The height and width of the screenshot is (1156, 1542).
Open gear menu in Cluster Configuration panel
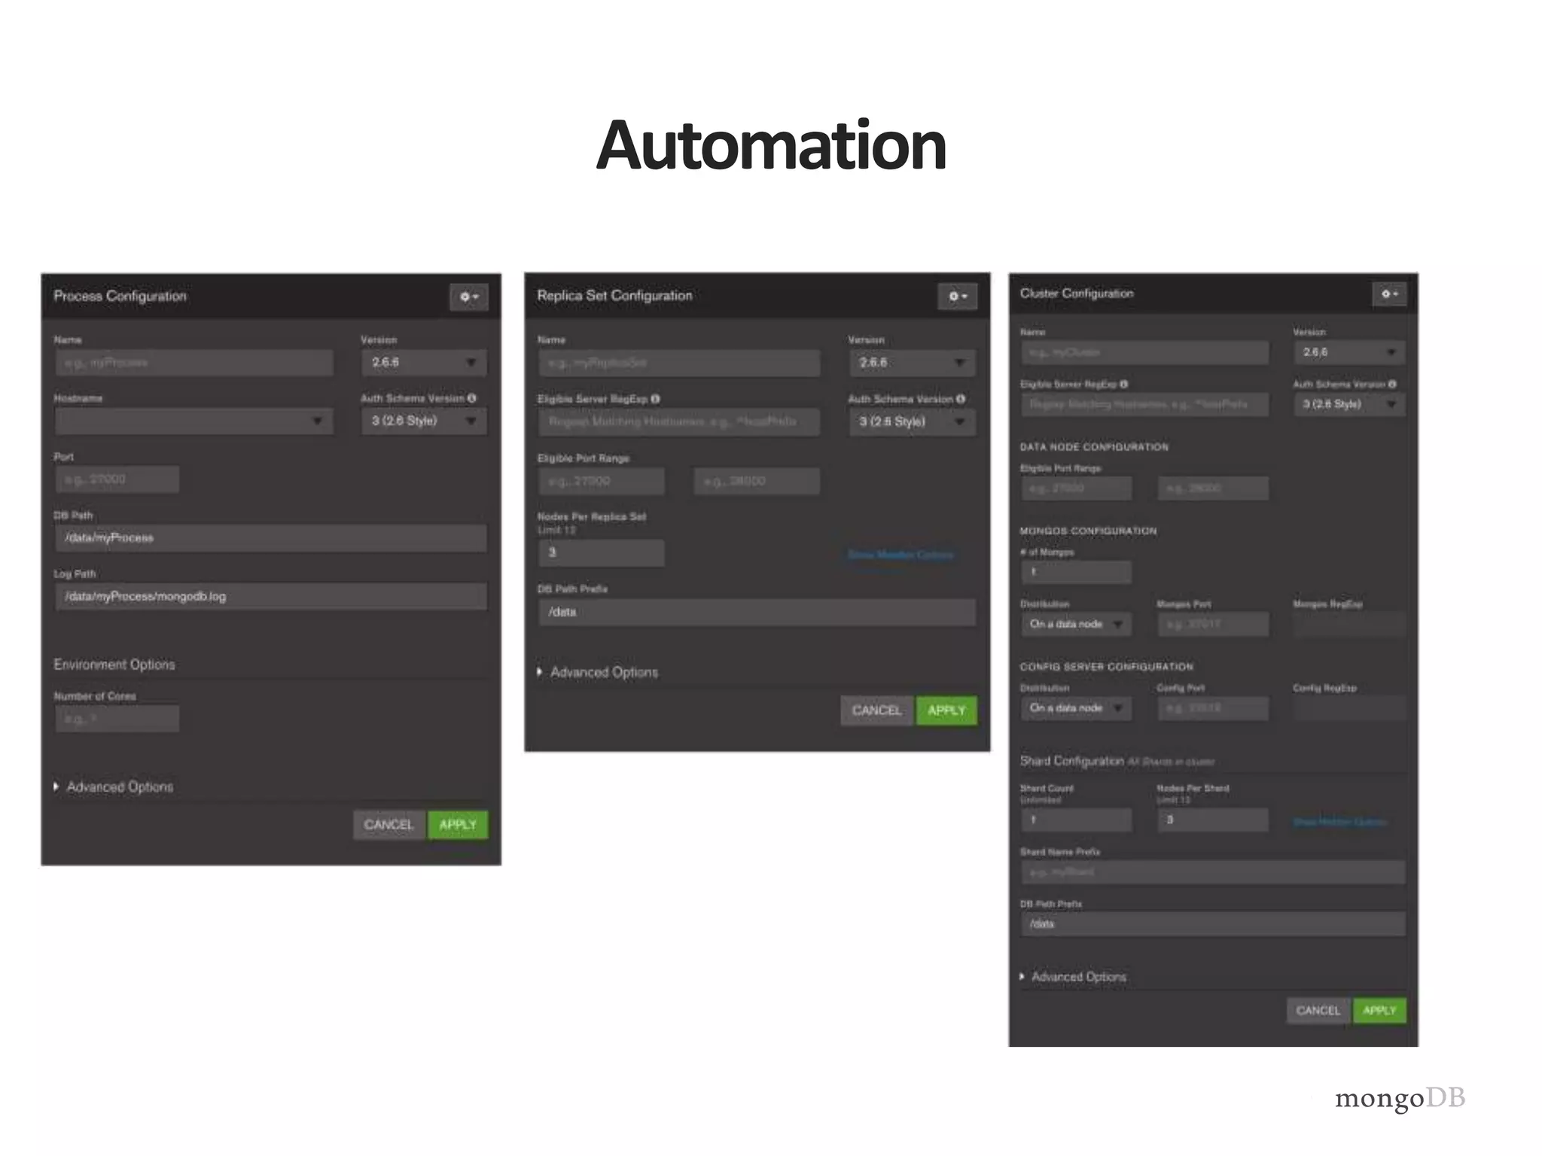pos(1388,294)
